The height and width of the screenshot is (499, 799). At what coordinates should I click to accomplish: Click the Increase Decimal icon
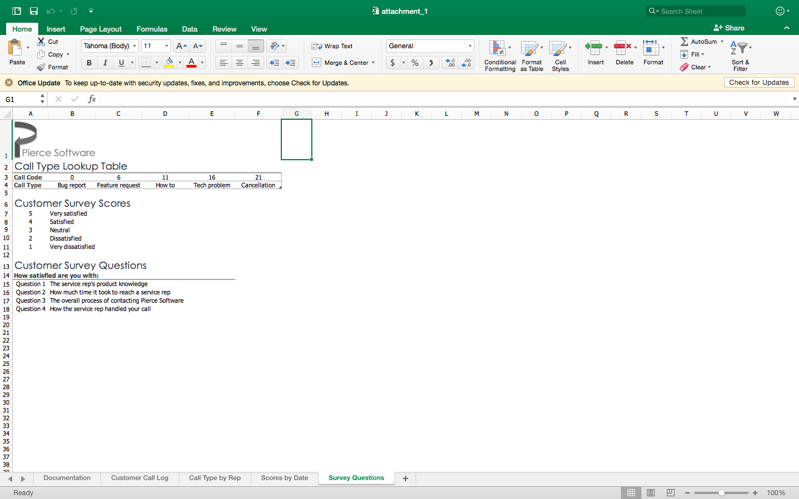449,63
